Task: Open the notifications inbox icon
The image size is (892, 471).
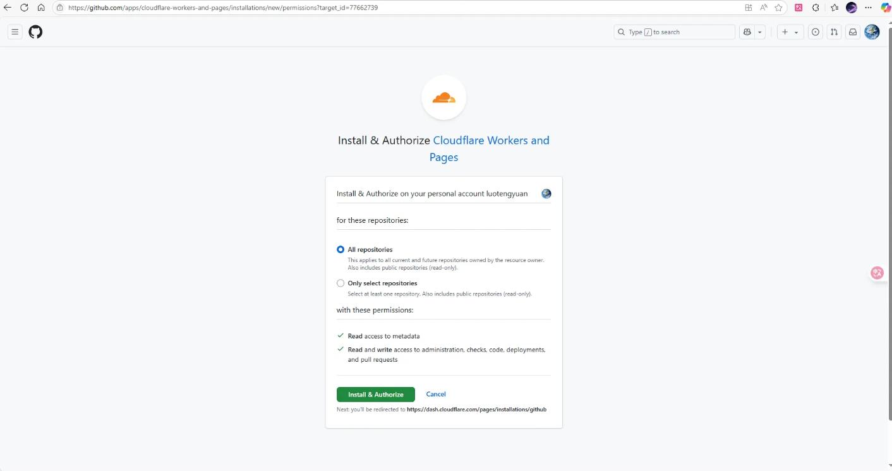Action: tap(853, 32)
